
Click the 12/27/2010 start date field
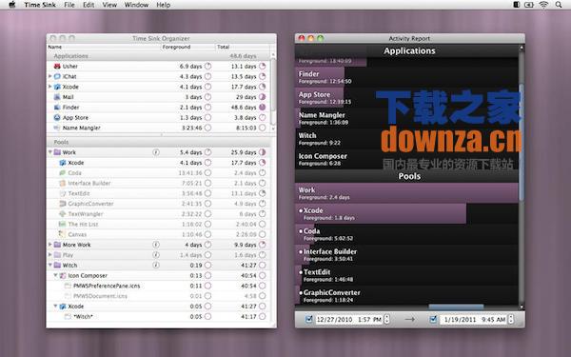[x=349, y=320]
